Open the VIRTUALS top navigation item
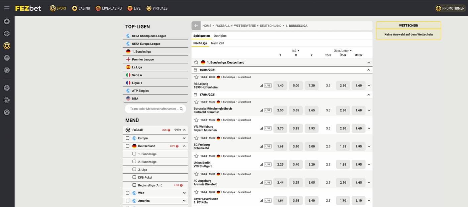 (x=157, y=8)
